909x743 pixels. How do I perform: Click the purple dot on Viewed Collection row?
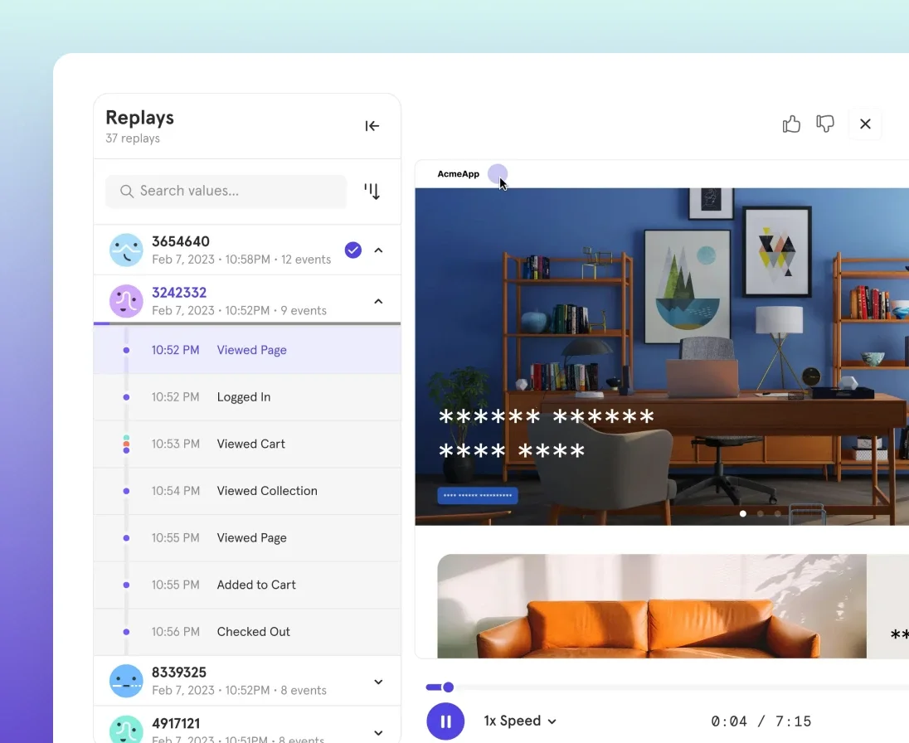coord(126,491)
